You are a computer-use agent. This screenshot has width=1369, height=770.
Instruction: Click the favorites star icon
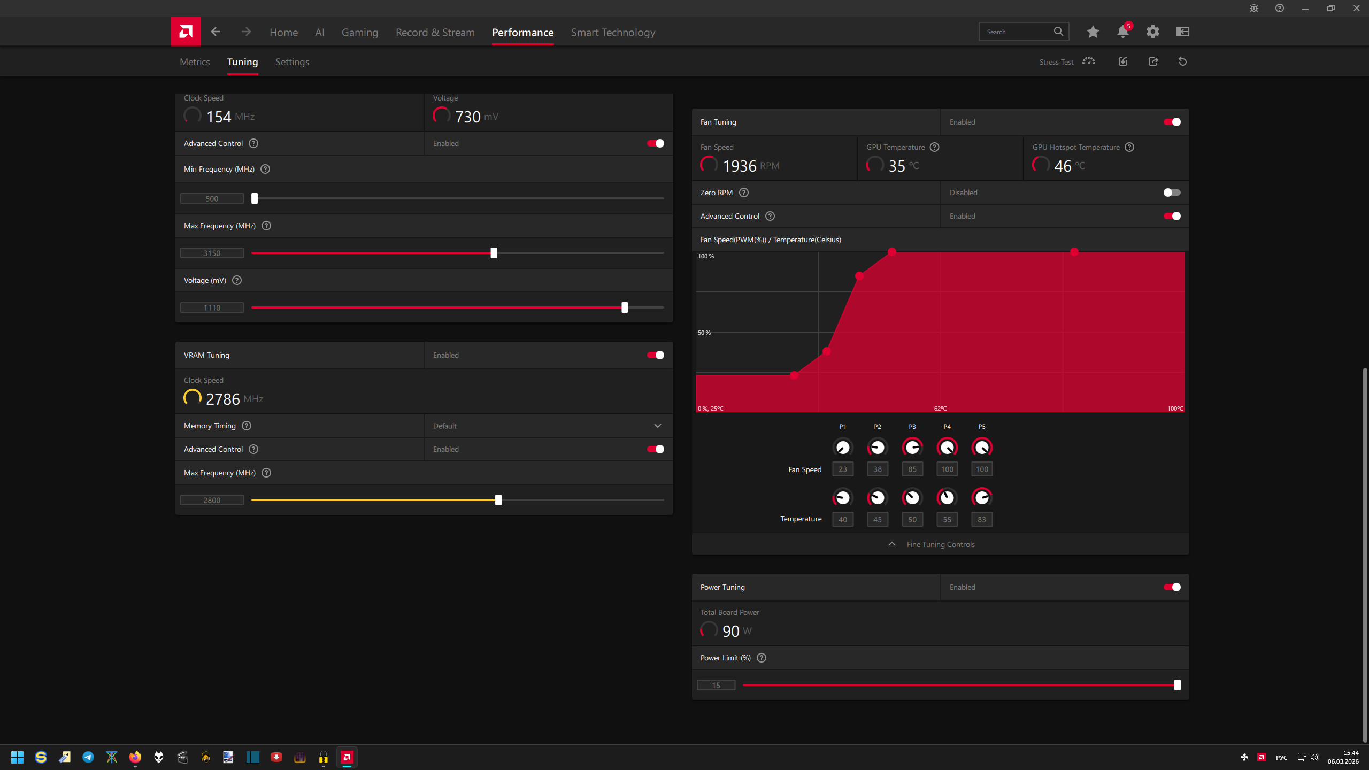tap(1093, 32)
